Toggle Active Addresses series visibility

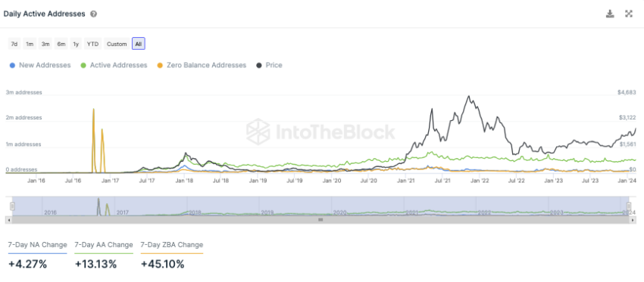click(114, 65)
